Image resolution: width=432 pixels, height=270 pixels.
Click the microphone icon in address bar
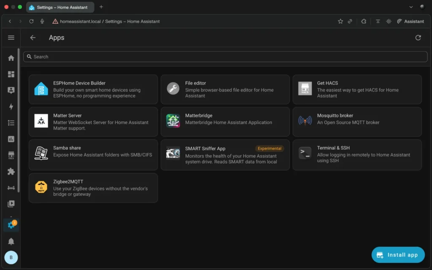(42, 21)
